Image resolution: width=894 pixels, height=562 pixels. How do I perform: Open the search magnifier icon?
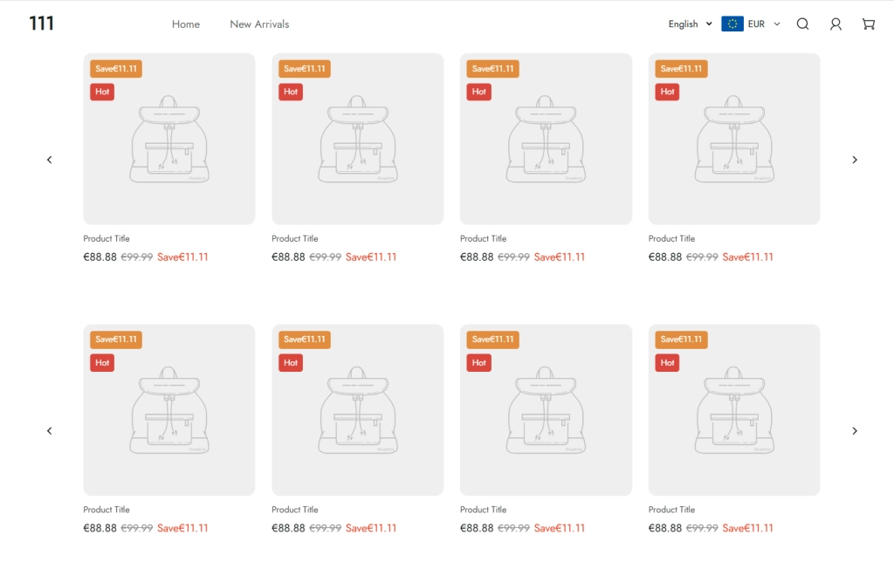[802, 24]
